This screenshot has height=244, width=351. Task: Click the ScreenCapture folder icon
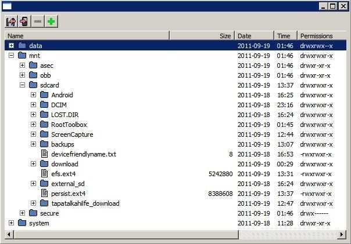tap(44, 134)
